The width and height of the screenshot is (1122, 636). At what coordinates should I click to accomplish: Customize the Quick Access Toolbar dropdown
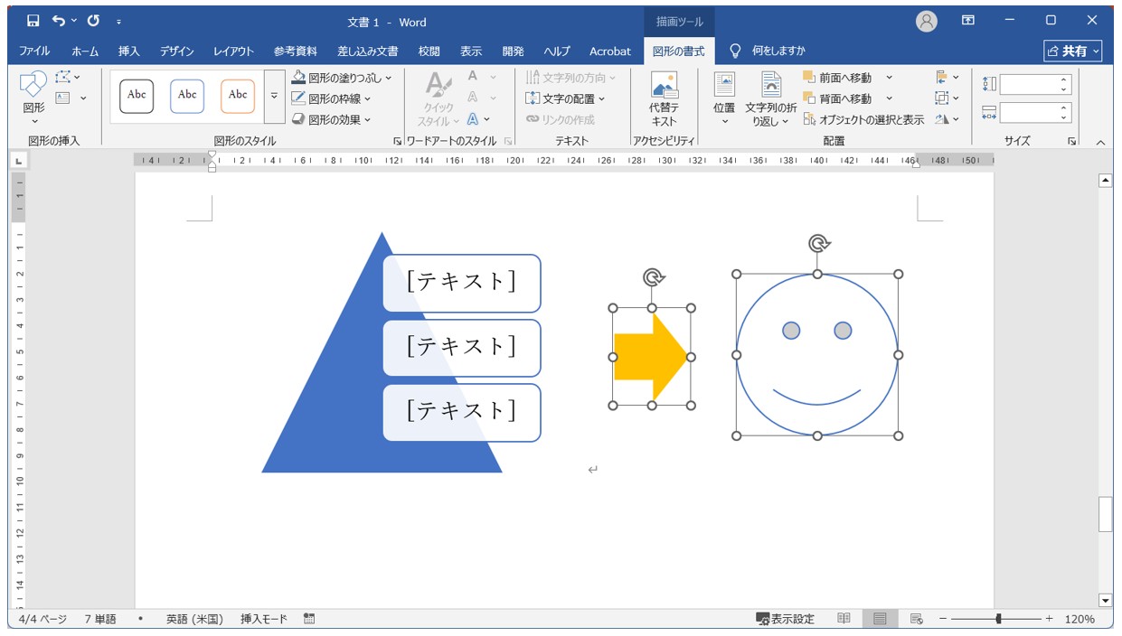coord(119,22)
